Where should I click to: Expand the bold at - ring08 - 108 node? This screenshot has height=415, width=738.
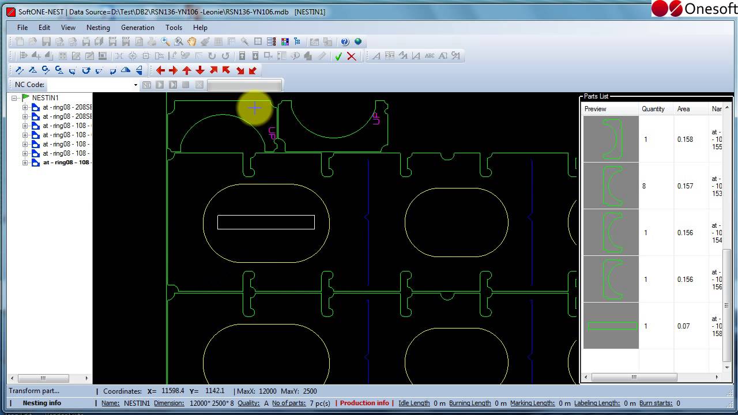(25, 163)
